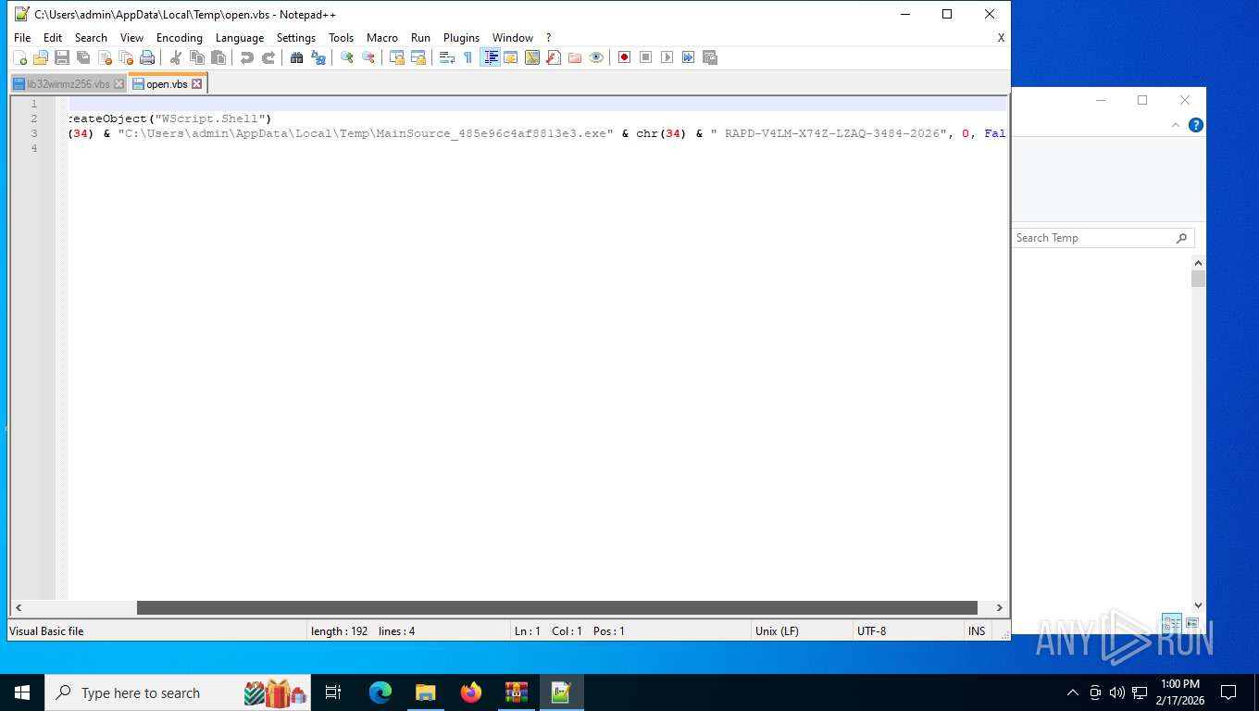This screenshot has width=1259, height=711.
Task: Toggle Show All Characters pilcrow icon
Action: tap(468, 57)
